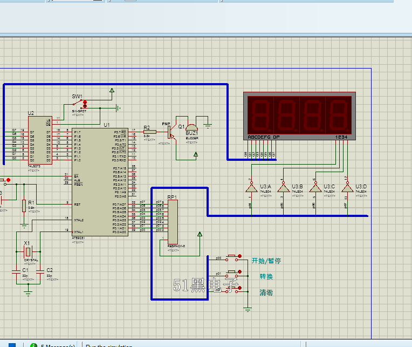Screen dimensions: 412x347
Task: Click the RP1 reference label
Action: point(172,197)
